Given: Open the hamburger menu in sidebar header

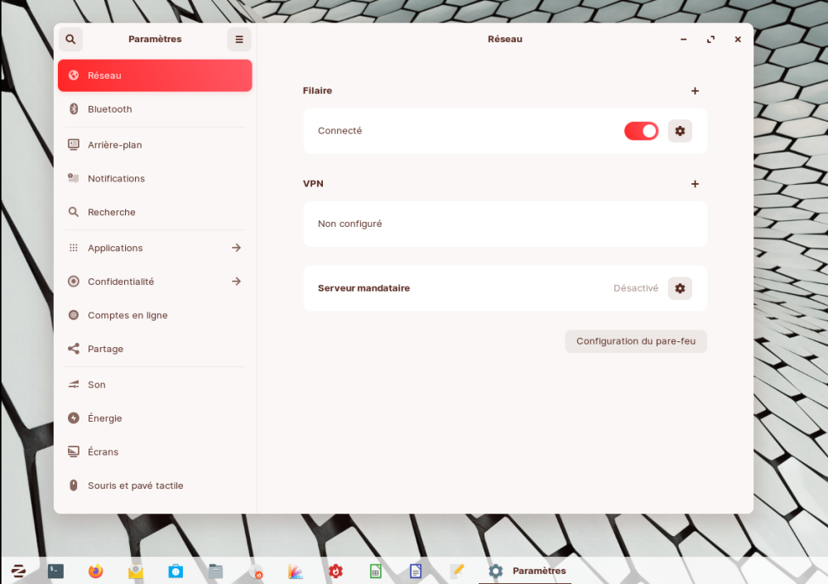Looking at the screenshot, I should coord(239,39).
